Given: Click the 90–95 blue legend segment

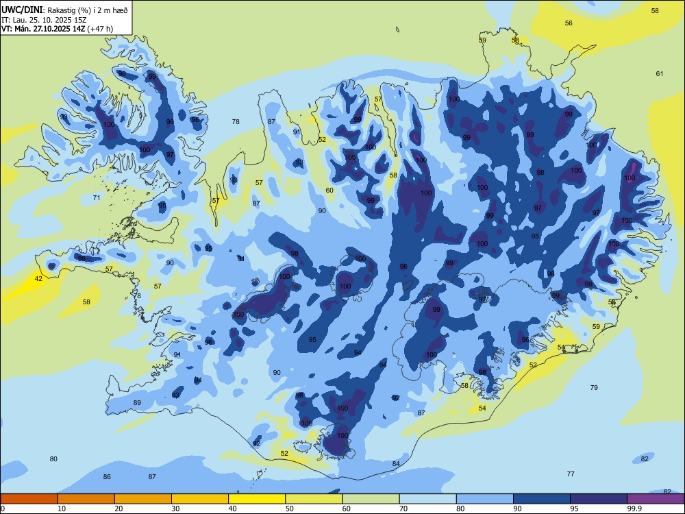Looking at the screenshot, I should tap(542, 499).
